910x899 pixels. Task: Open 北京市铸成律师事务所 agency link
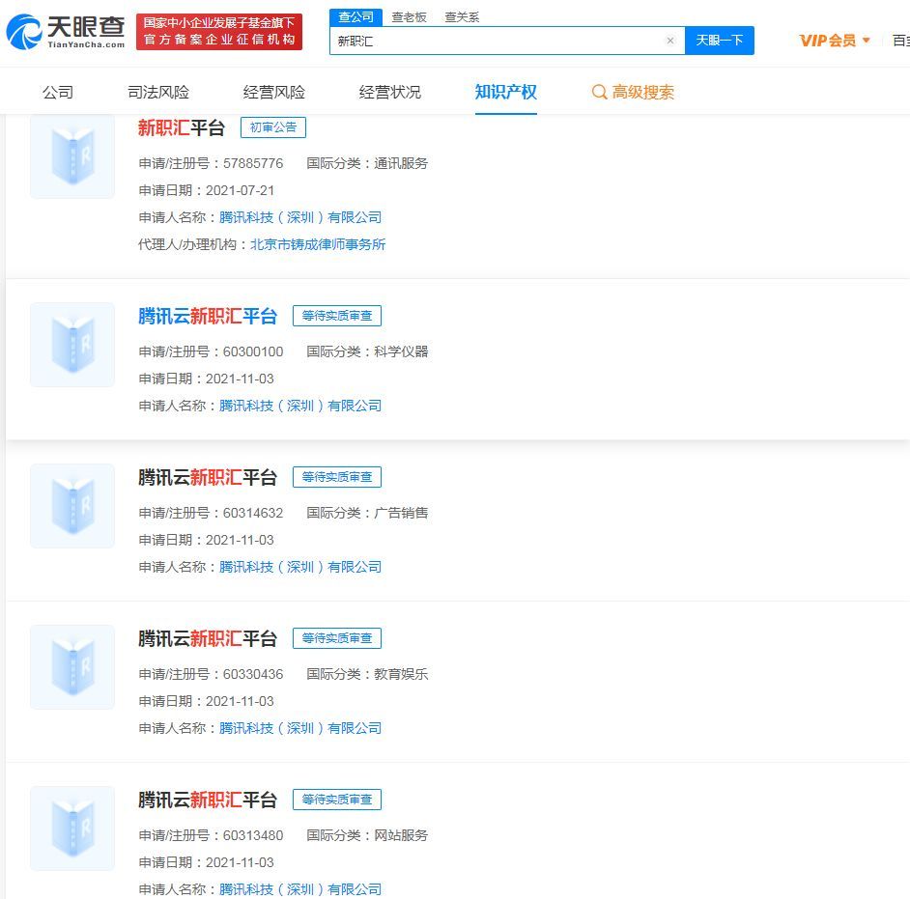[318, 244]
